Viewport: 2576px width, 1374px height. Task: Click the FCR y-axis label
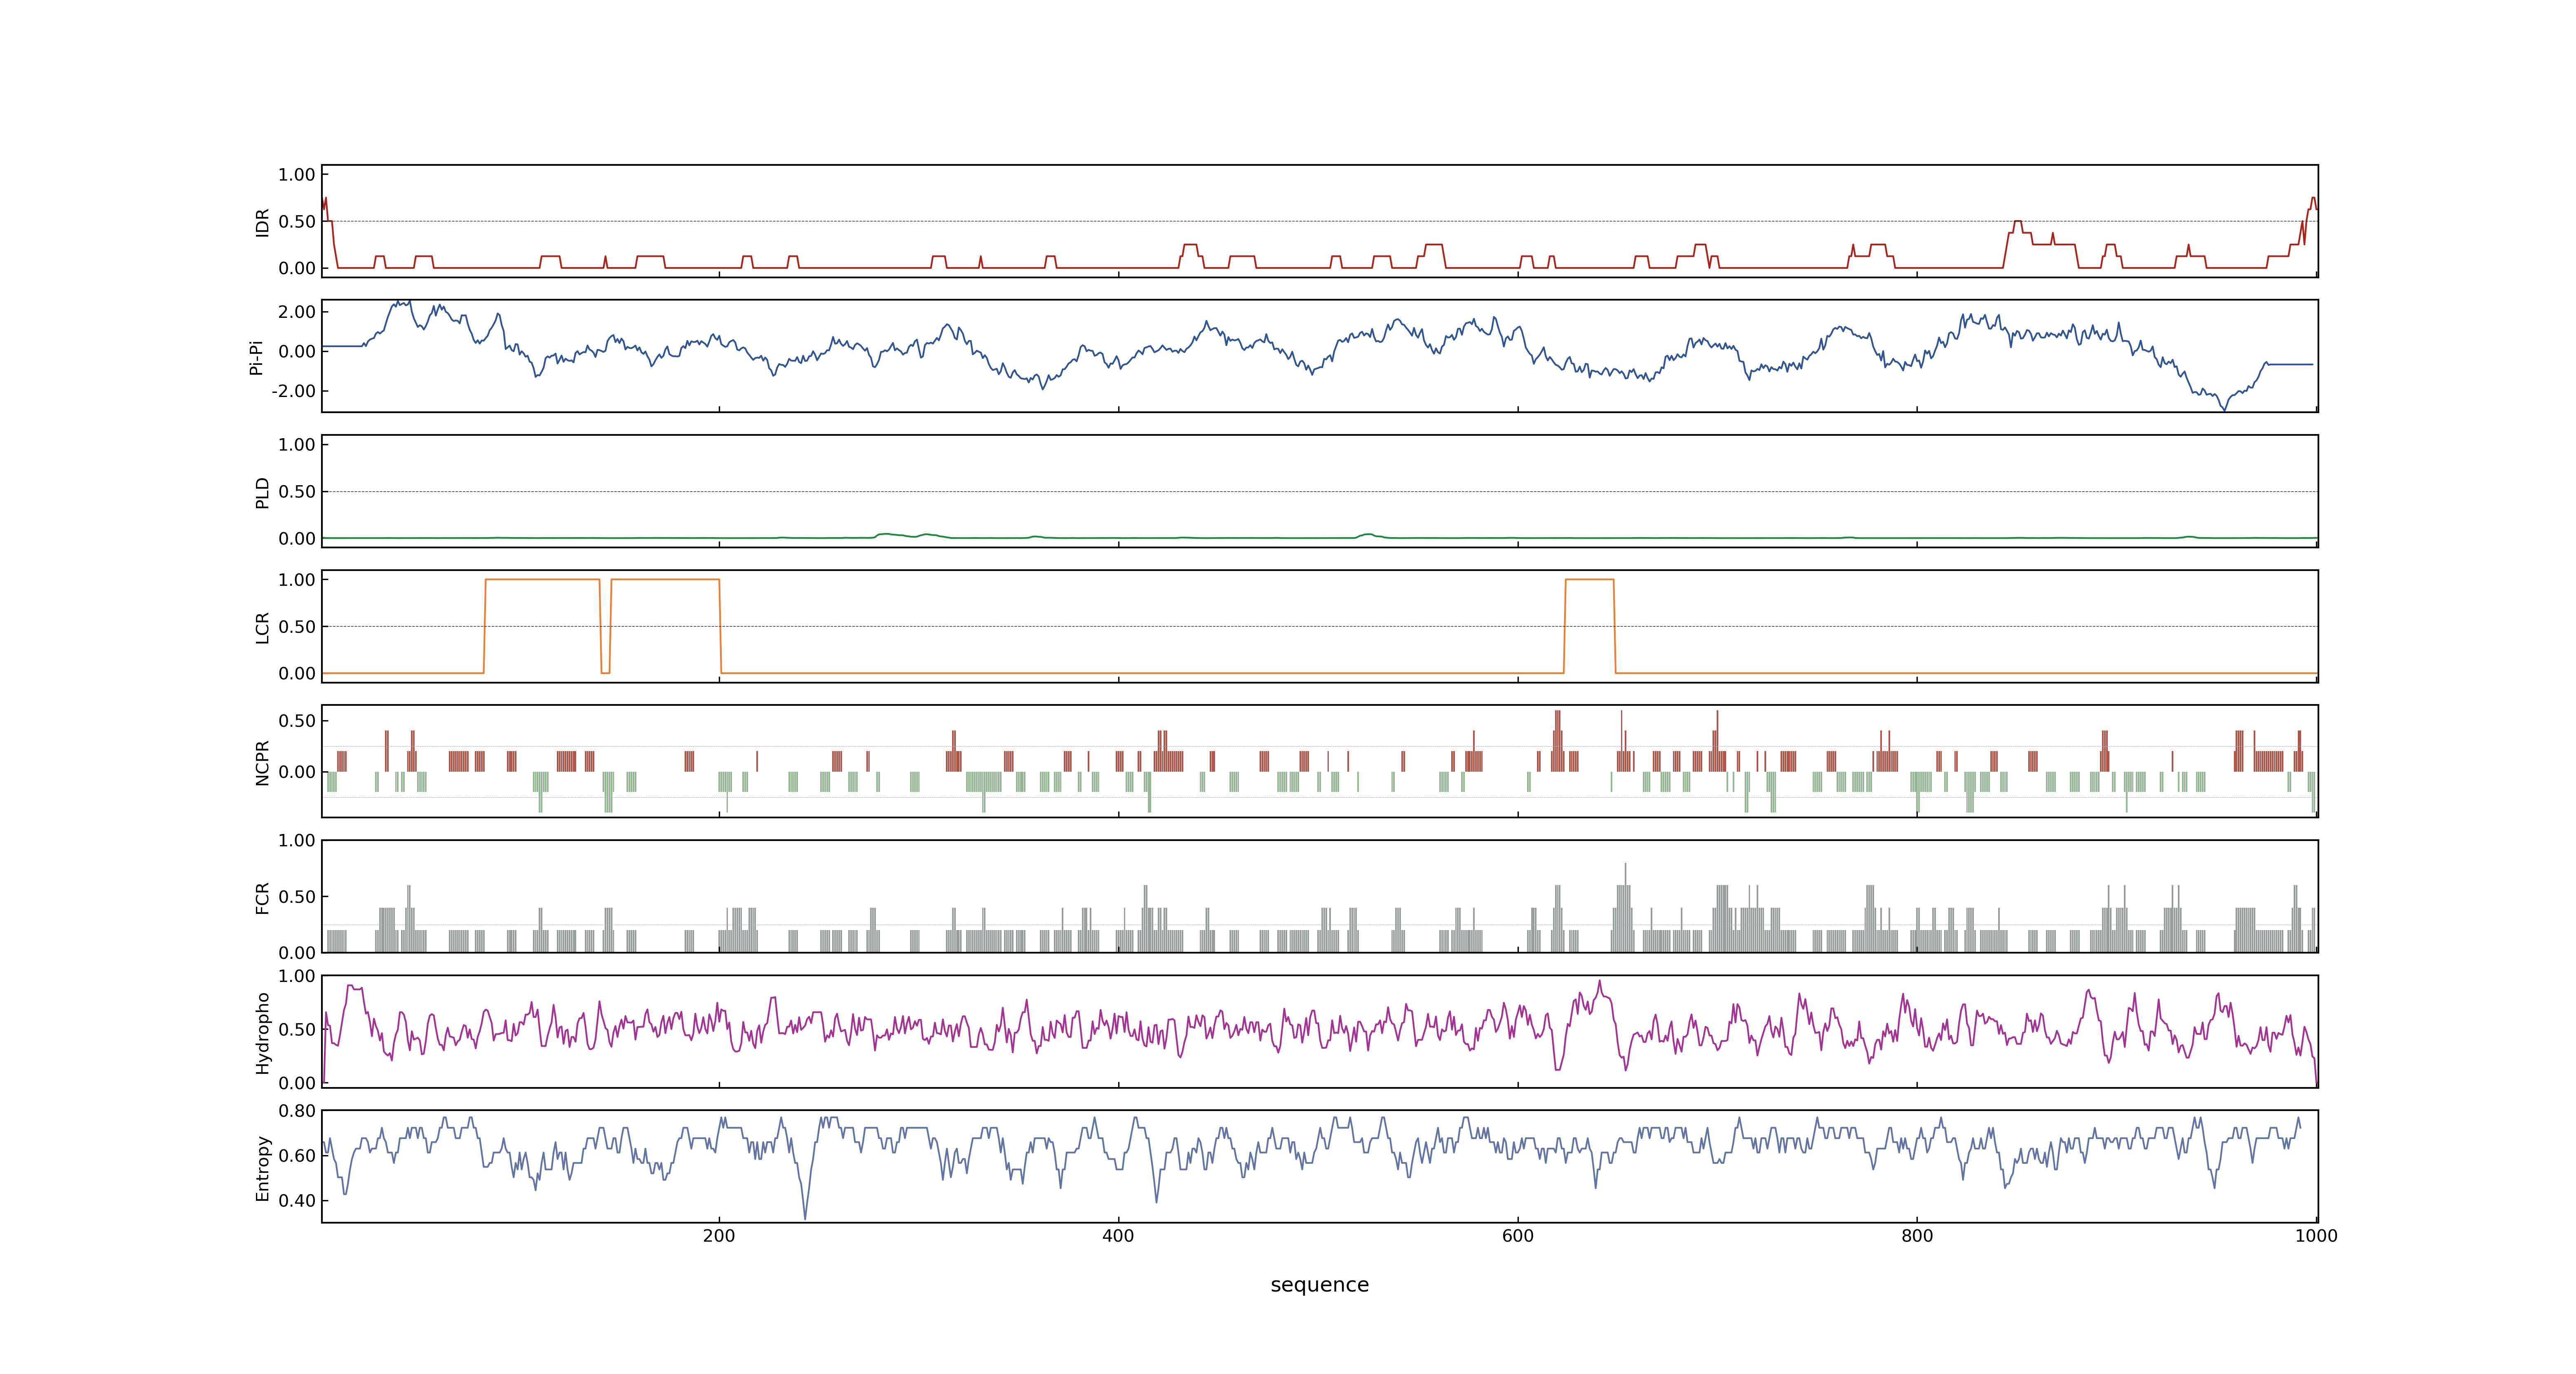[263, 897]
